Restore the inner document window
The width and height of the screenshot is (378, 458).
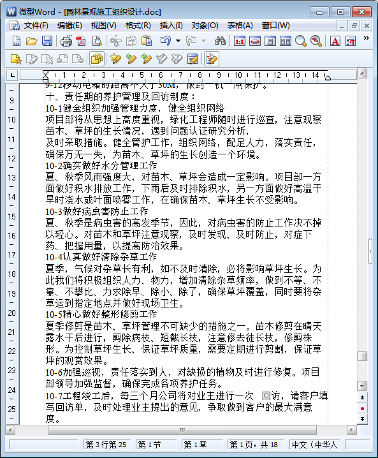[354, 26]
